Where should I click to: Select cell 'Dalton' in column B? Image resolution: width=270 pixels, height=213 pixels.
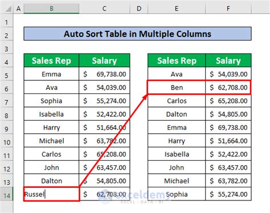(x=51, y=181)
